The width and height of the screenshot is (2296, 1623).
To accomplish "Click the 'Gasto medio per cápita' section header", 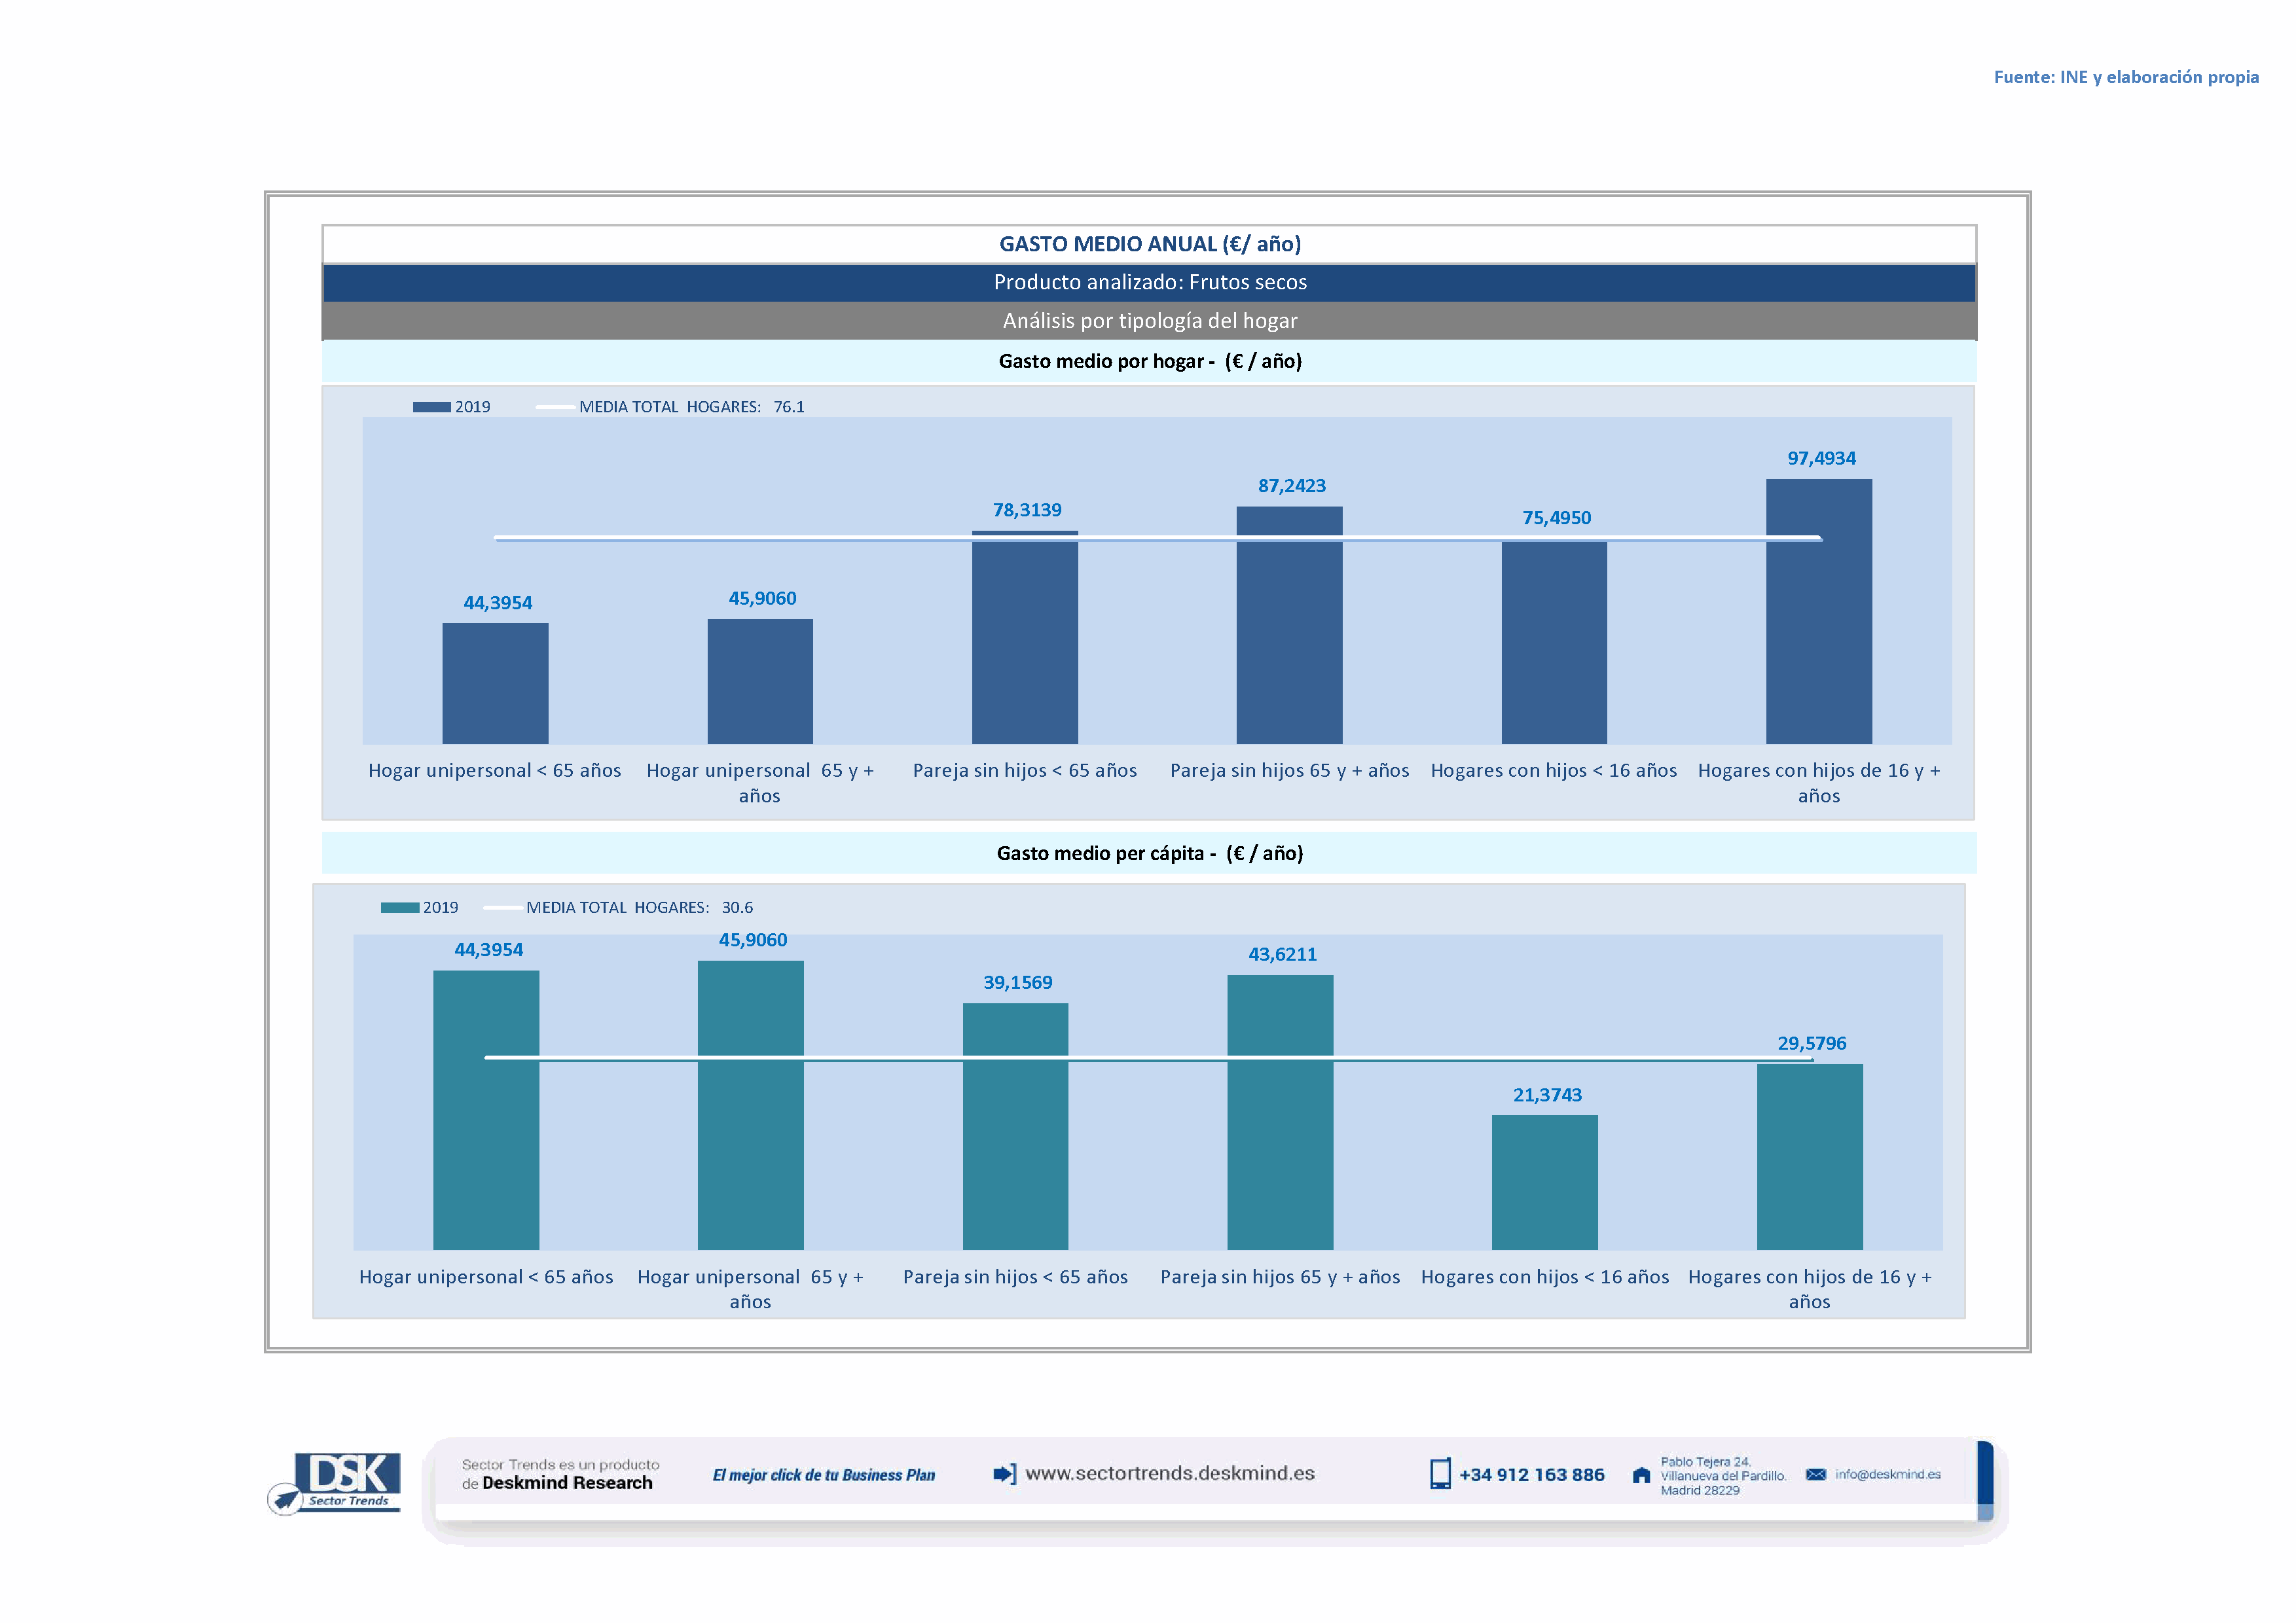I will pyautogui.click(x=1149, y=853).
